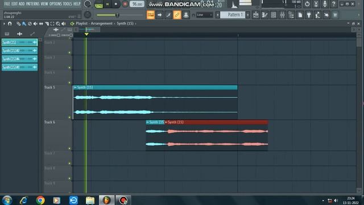Select the Mute tool in the playlist toolbar

[x=35, y=24]
